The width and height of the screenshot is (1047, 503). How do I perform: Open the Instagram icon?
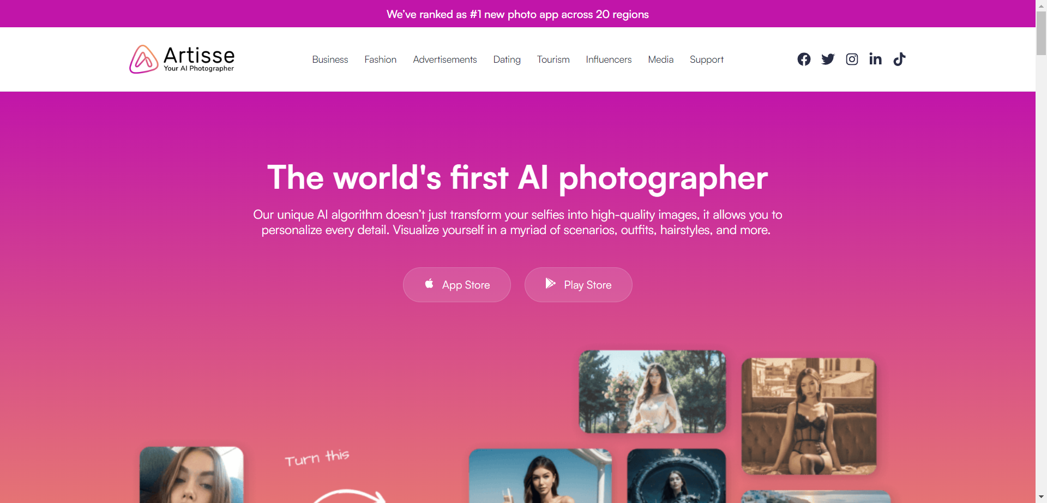coord(852,59)
